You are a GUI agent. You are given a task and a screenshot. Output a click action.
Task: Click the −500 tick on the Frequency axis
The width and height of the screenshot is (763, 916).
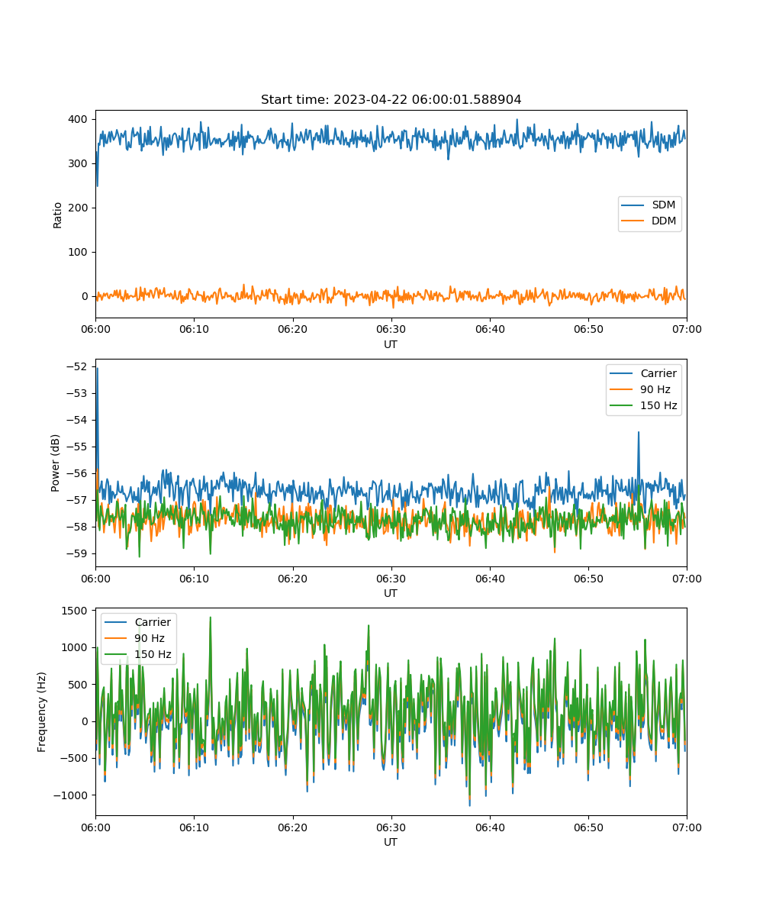(x=75, y=758)
